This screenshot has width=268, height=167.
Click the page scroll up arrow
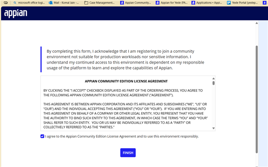click(257, 23)
